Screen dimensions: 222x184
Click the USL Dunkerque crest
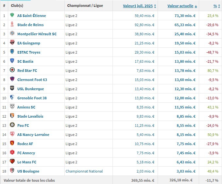tap(12, 88)
